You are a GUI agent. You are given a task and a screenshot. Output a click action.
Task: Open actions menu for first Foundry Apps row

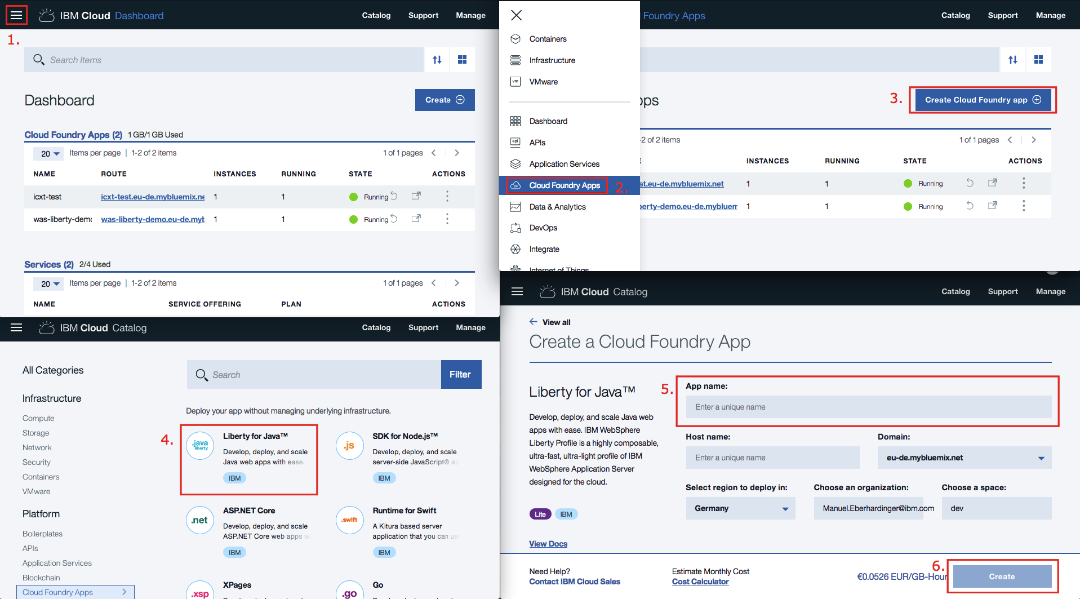click(1024, 183)
